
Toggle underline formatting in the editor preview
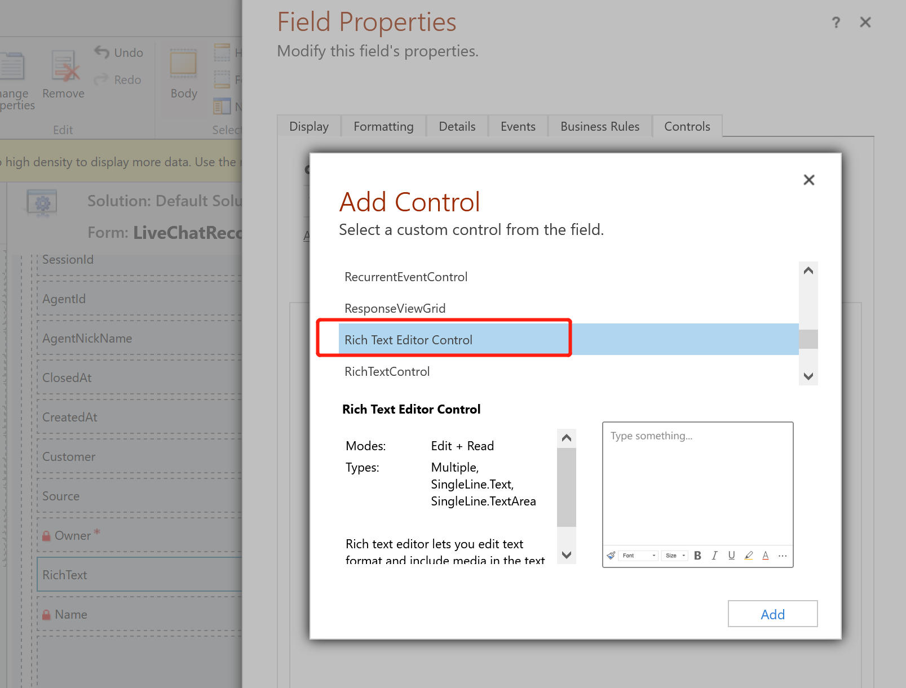731,556
